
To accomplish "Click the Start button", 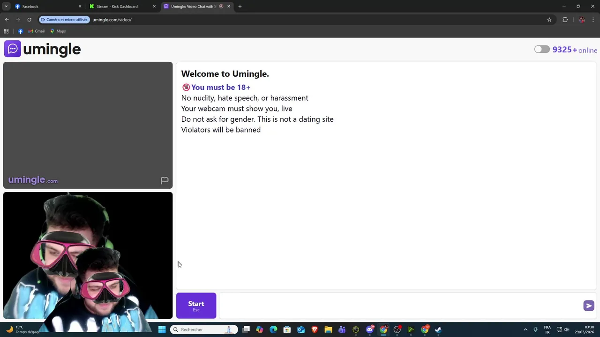I will (x=196, y=306).
